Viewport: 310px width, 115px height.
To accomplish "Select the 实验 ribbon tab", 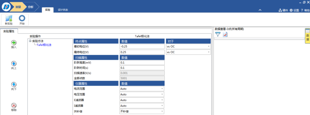I will [48, 10].
